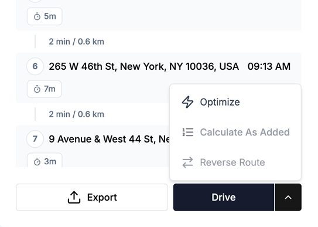The width and height of the screenshot is (318, 227).
Task: Click the travel leg info leading into stop 6
Action: tap(77, 42)
